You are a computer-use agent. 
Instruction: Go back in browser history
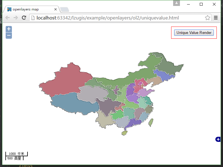(x=8, y=18)
